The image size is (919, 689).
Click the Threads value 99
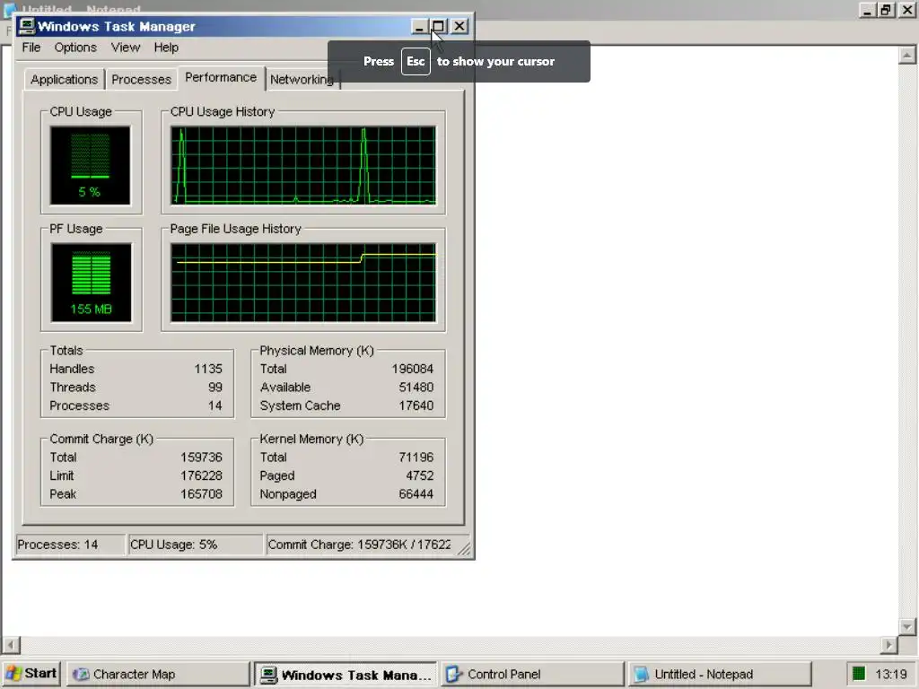tap(215, 388)
